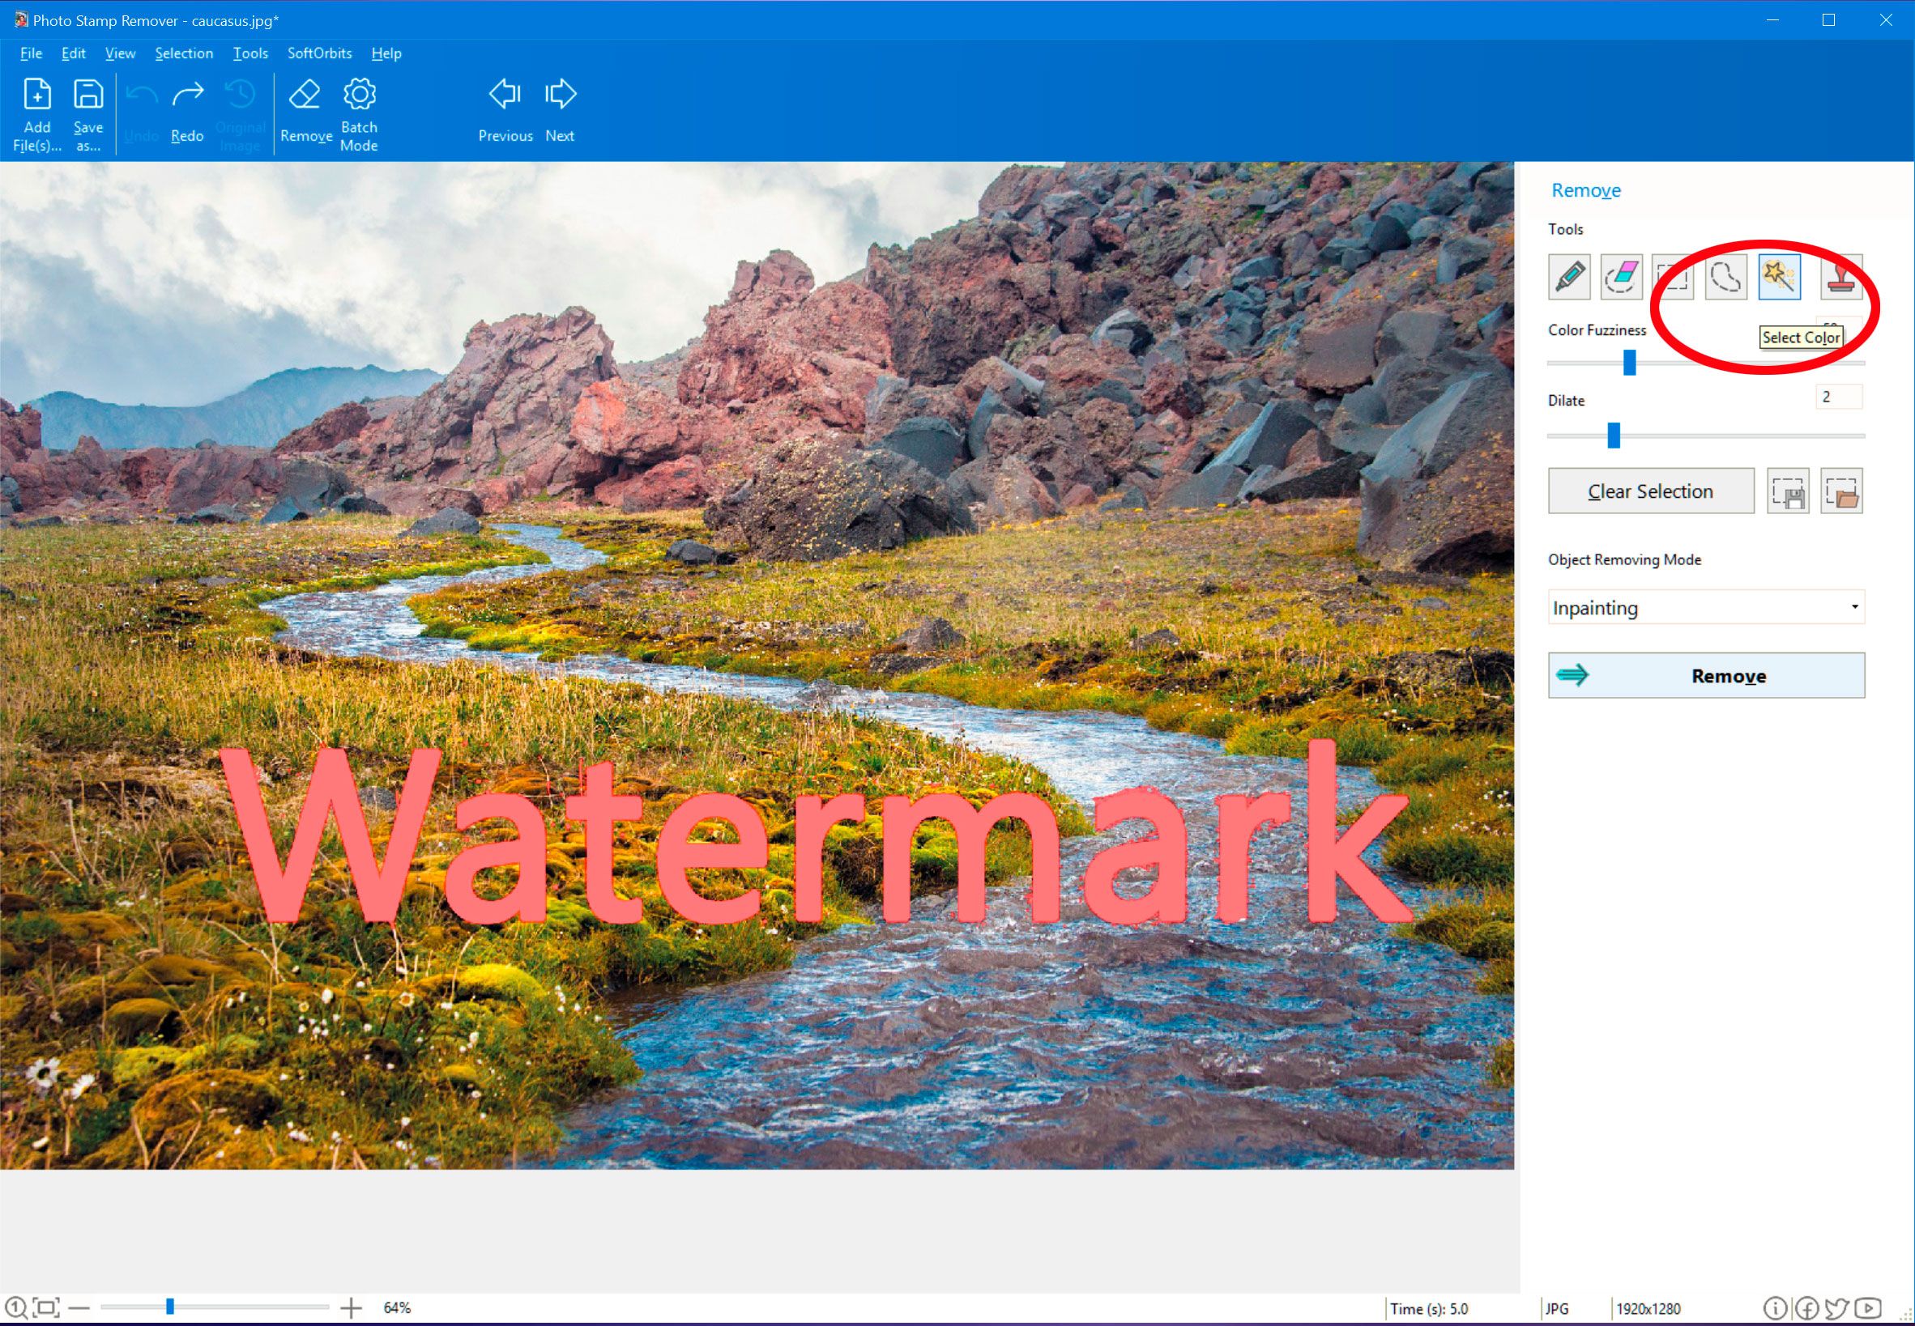
Task: Click Clear Selection button
Action: click(x=1650, y=490)
